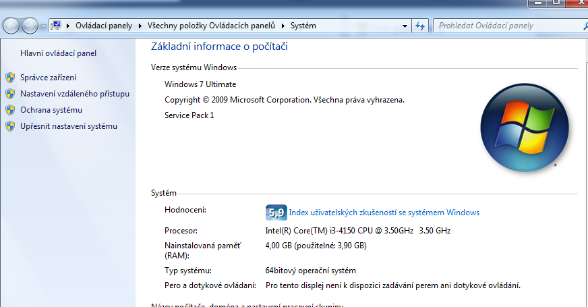Open the address bar history dropdown
This screenshot has width=588, height=307.
(x=405, y=26)
